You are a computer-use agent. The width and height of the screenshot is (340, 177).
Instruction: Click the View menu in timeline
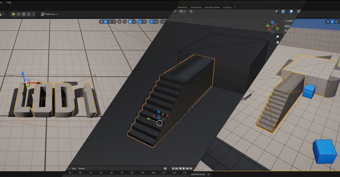coord(74,169)
